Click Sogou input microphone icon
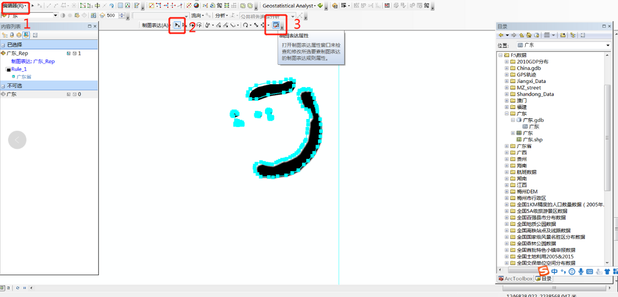This screenshot has width=618, height=297. pyautogui.click(x=581, y=271)
